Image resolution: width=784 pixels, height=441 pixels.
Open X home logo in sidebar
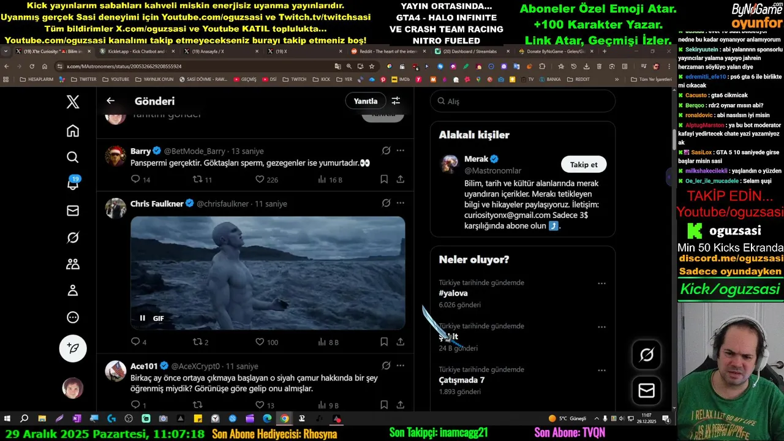73,102
